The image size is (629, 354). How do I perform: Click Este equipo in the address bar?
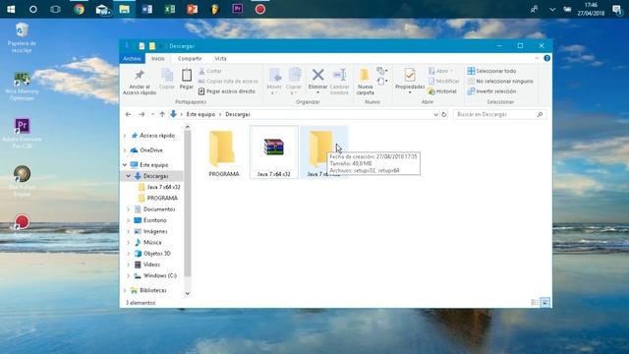tap(200, 114)
